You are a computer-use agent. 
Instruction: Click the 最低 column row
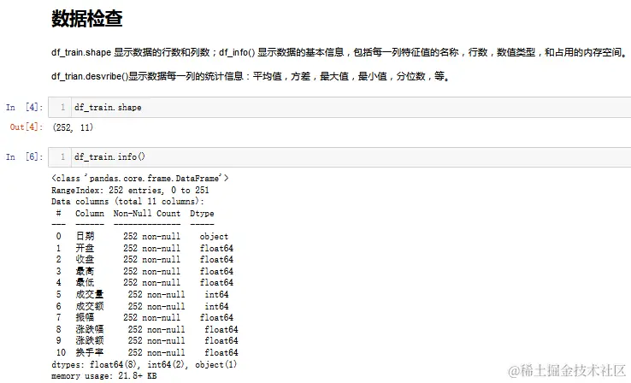(144, 282)
